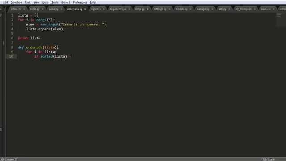Place cursor on 'lista = []' line
This screenshot has width=286, height=161.
point(28,15)
